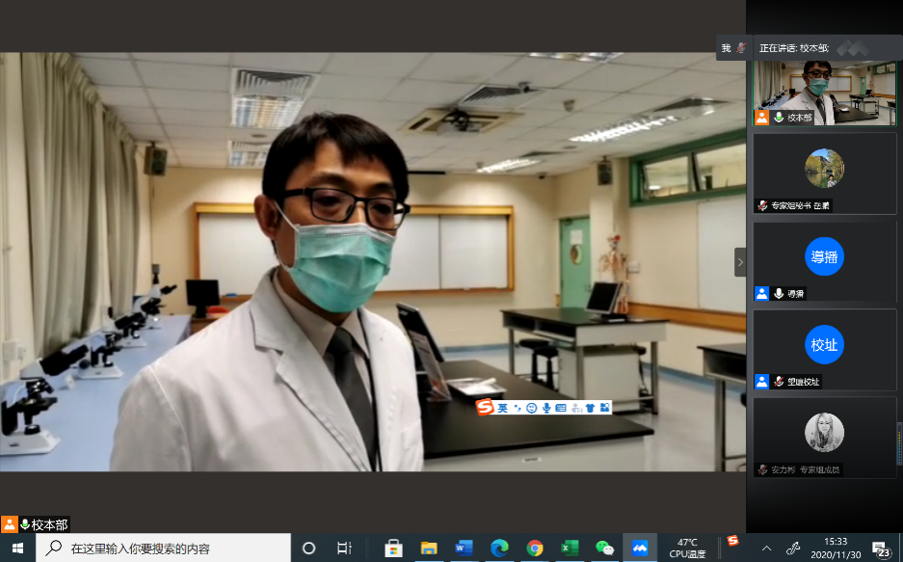This screenshot has height=562, width=903.
Task: Click the microphone icon in 校本部 main label
Action: [25, 524]
